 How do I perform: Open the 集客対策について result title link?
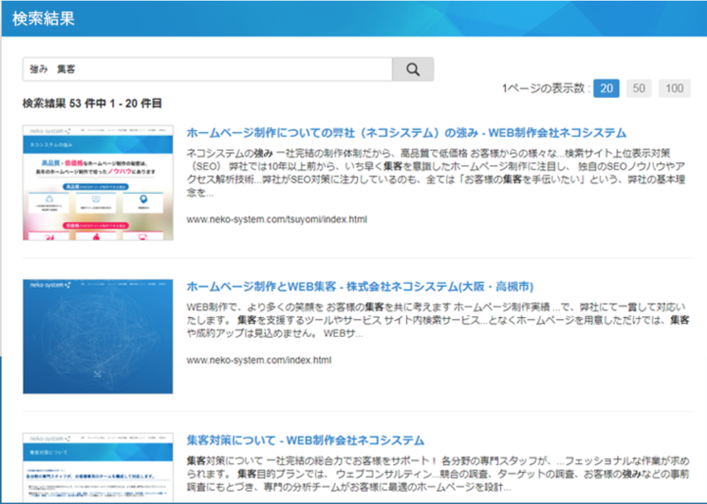click(x=305, y=440)
